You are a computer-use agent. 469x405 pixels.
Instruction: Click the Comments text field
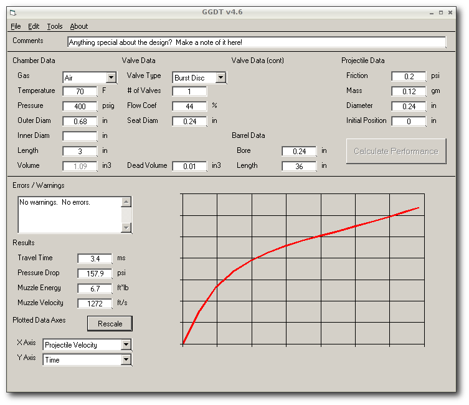(x=257, y=42)
